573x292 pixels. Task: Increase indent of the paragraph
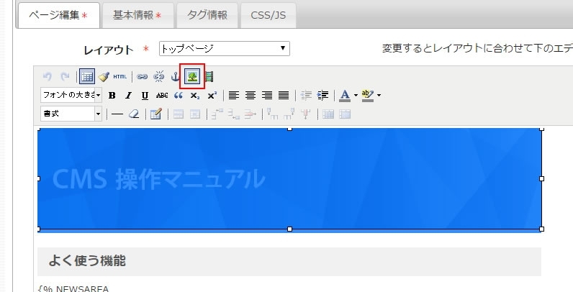click(x=322, y=96)
